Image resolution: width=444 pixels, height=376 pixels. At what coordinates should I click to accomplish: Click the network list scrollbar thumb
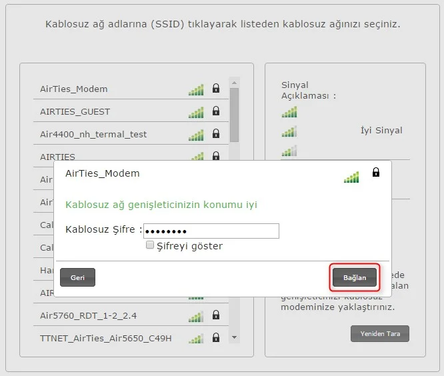[x=234, y=115]
